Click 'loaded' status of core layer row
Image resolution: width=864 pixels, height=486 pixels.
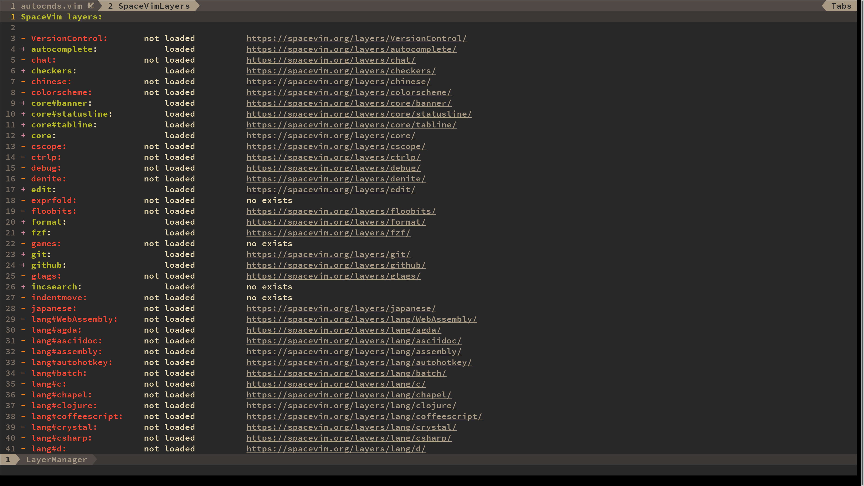[180, 136]
